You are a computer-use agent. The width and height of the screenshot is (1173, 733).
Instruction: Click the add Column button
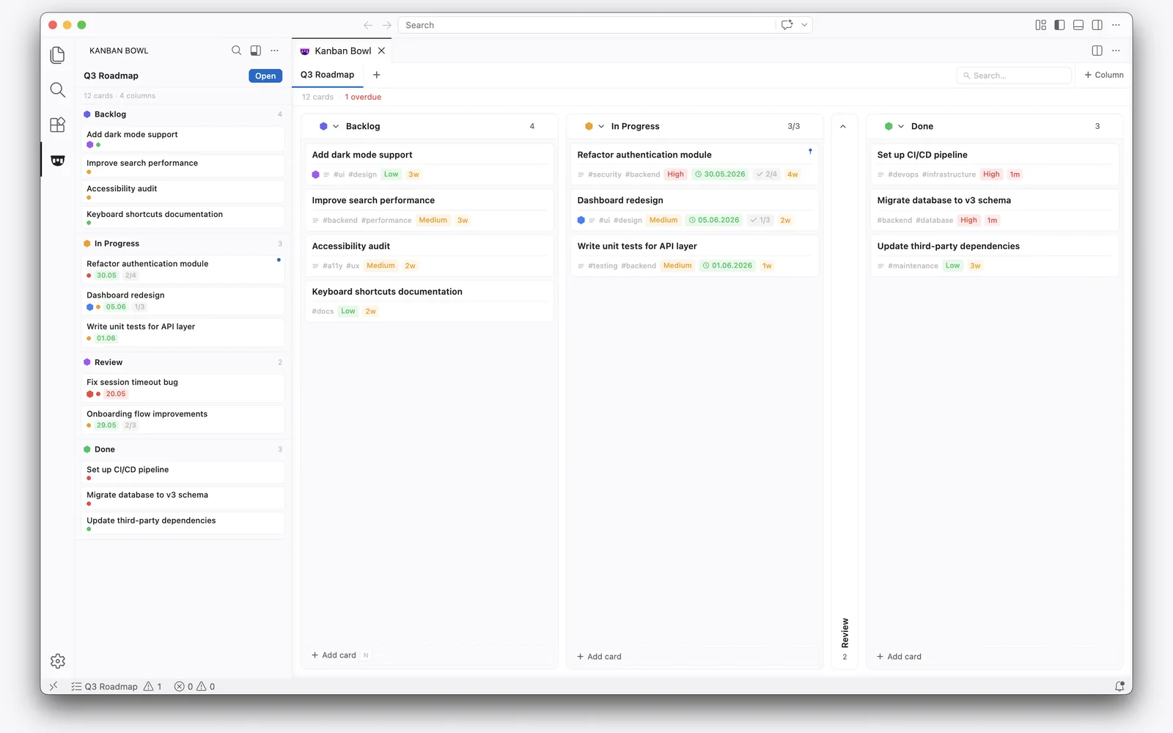1103,75
